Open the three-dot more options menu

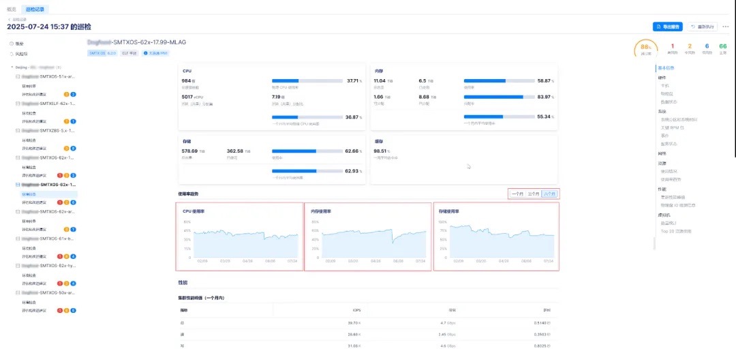[726, 27]
